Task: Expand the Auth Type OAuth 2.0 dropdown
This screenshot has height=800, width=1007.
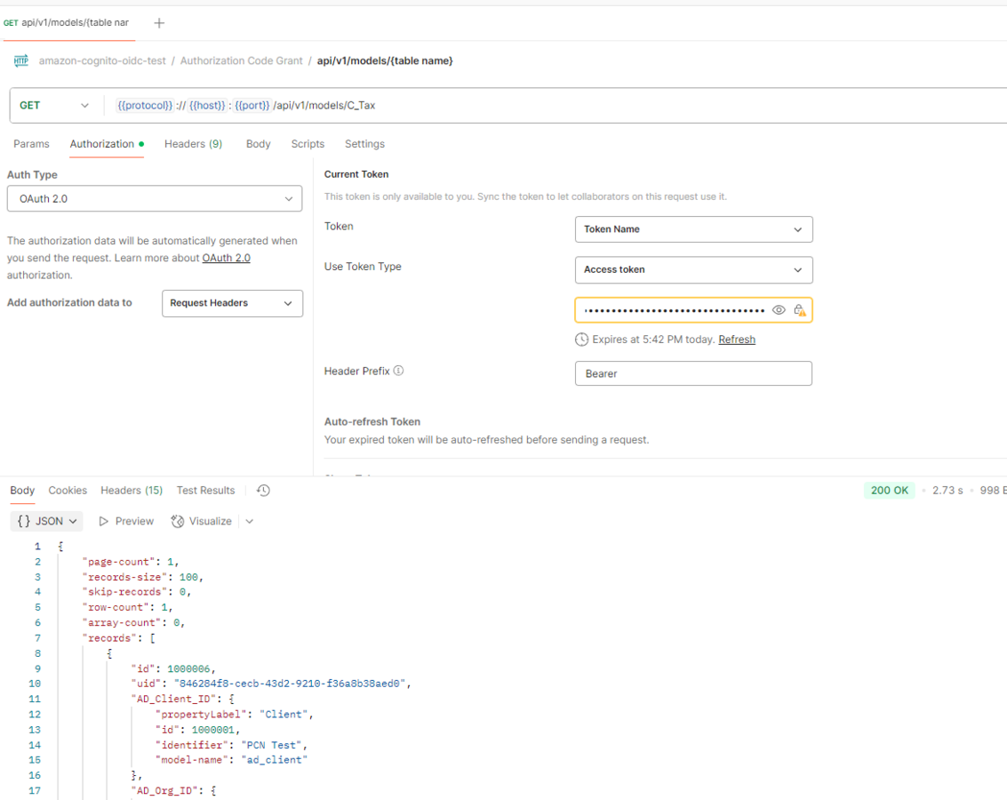Action: pyautogui.click(x=155, y=198)
